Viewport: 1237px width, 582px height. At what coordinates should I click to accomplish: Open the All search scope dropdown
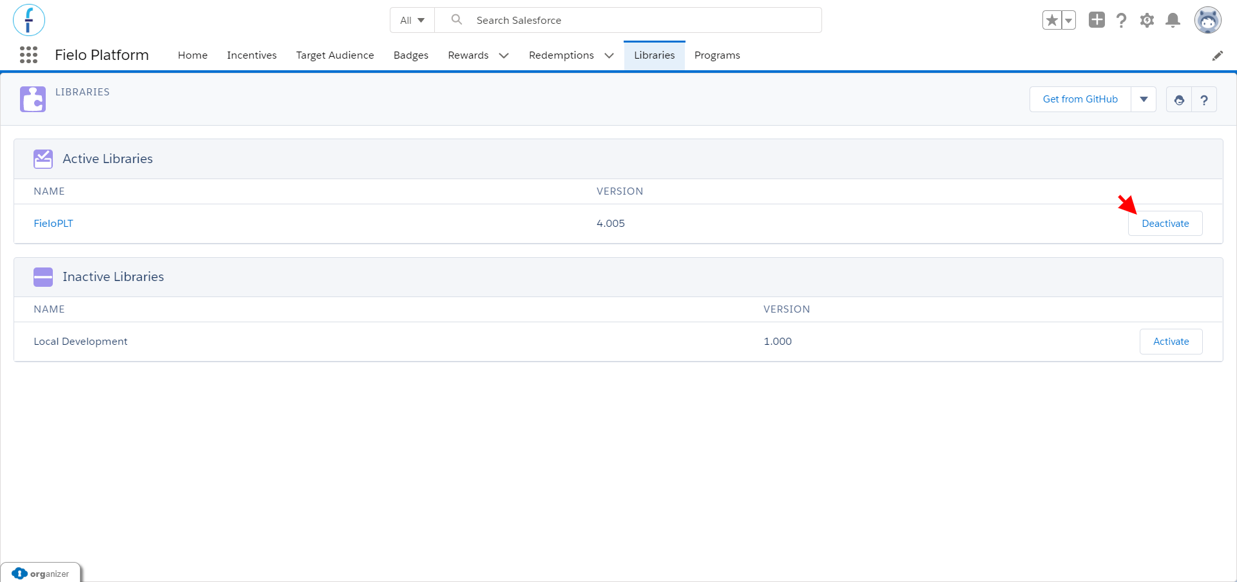click(412, 20)
